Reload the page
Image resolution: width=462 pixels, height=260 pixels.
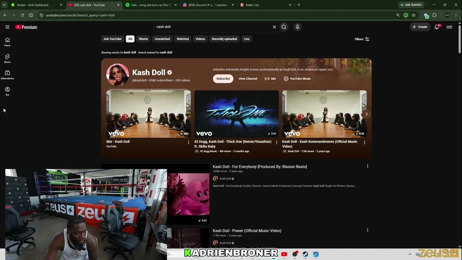[22, 15]
